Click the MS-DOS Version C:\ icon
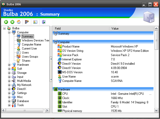This screenshot has height=119, width=160. pos(60,72)
